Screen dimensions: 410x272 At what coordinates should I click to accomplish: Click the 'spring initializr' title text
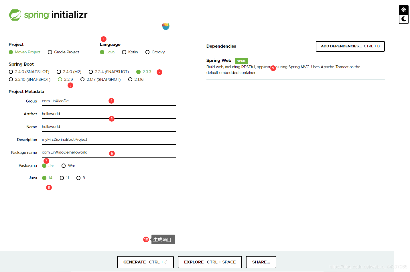click(x=56, y=15)
